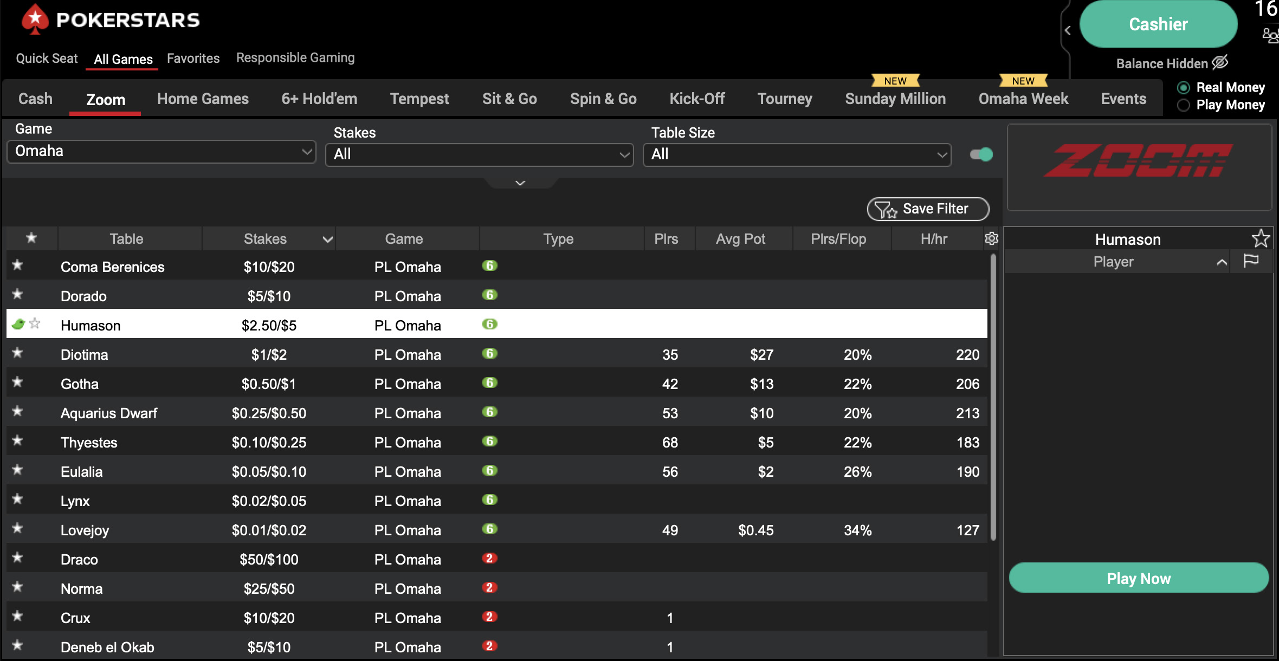
Task: Select the Zoom tab
Action: click(x=106, y=100)
